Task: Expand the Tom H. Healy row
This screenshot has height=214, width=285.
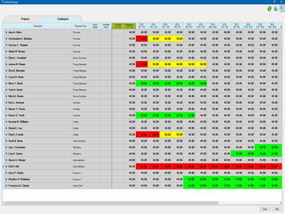Action: point(6,90)
